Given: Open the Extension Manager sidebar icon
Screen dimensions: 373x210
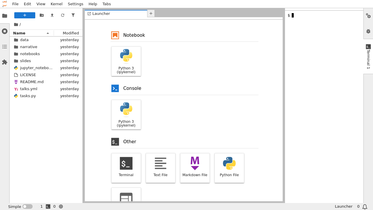Looking at the screenshot, I should (x=5, y=62).
